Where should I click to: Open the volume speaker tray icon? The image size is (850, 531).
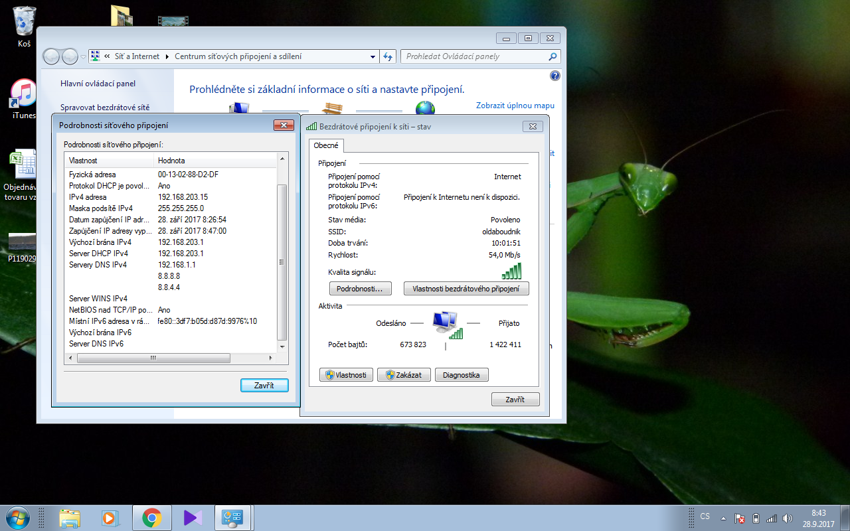pos(788,518)
